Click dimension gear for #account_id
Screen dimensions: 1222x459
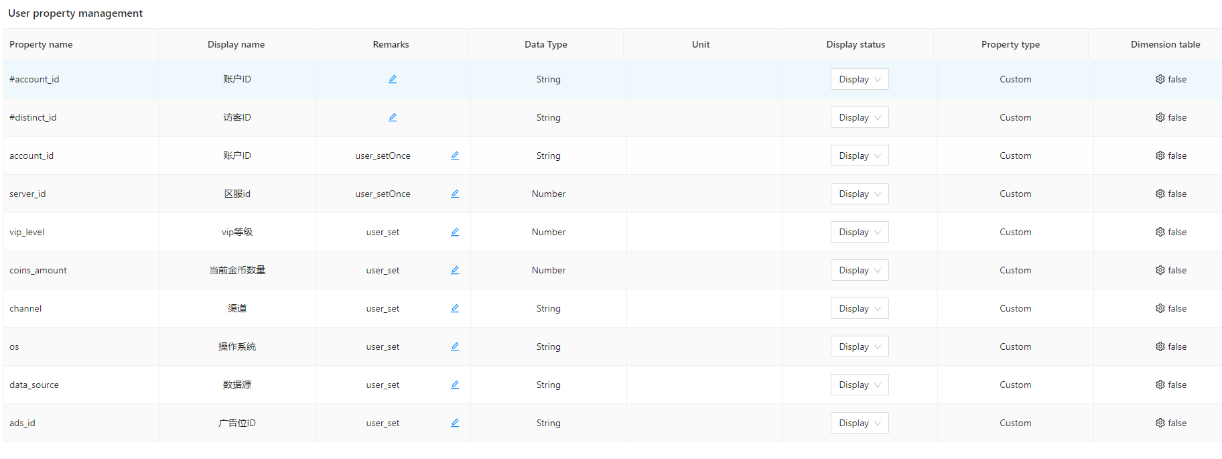(1160, 79)
